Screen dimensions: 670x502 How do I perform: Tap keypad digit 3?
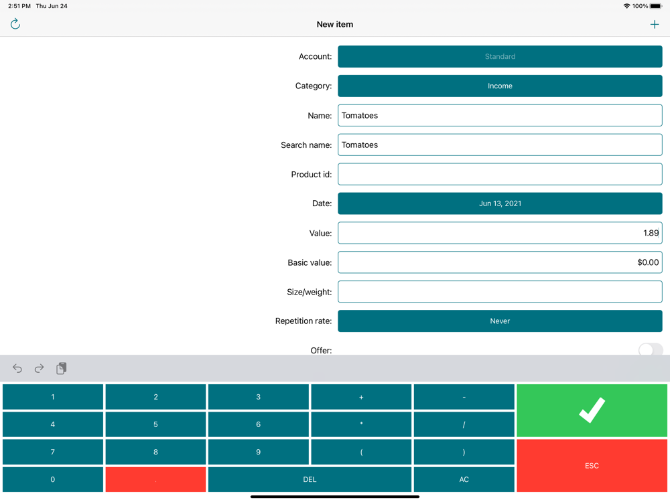(259, 397)
